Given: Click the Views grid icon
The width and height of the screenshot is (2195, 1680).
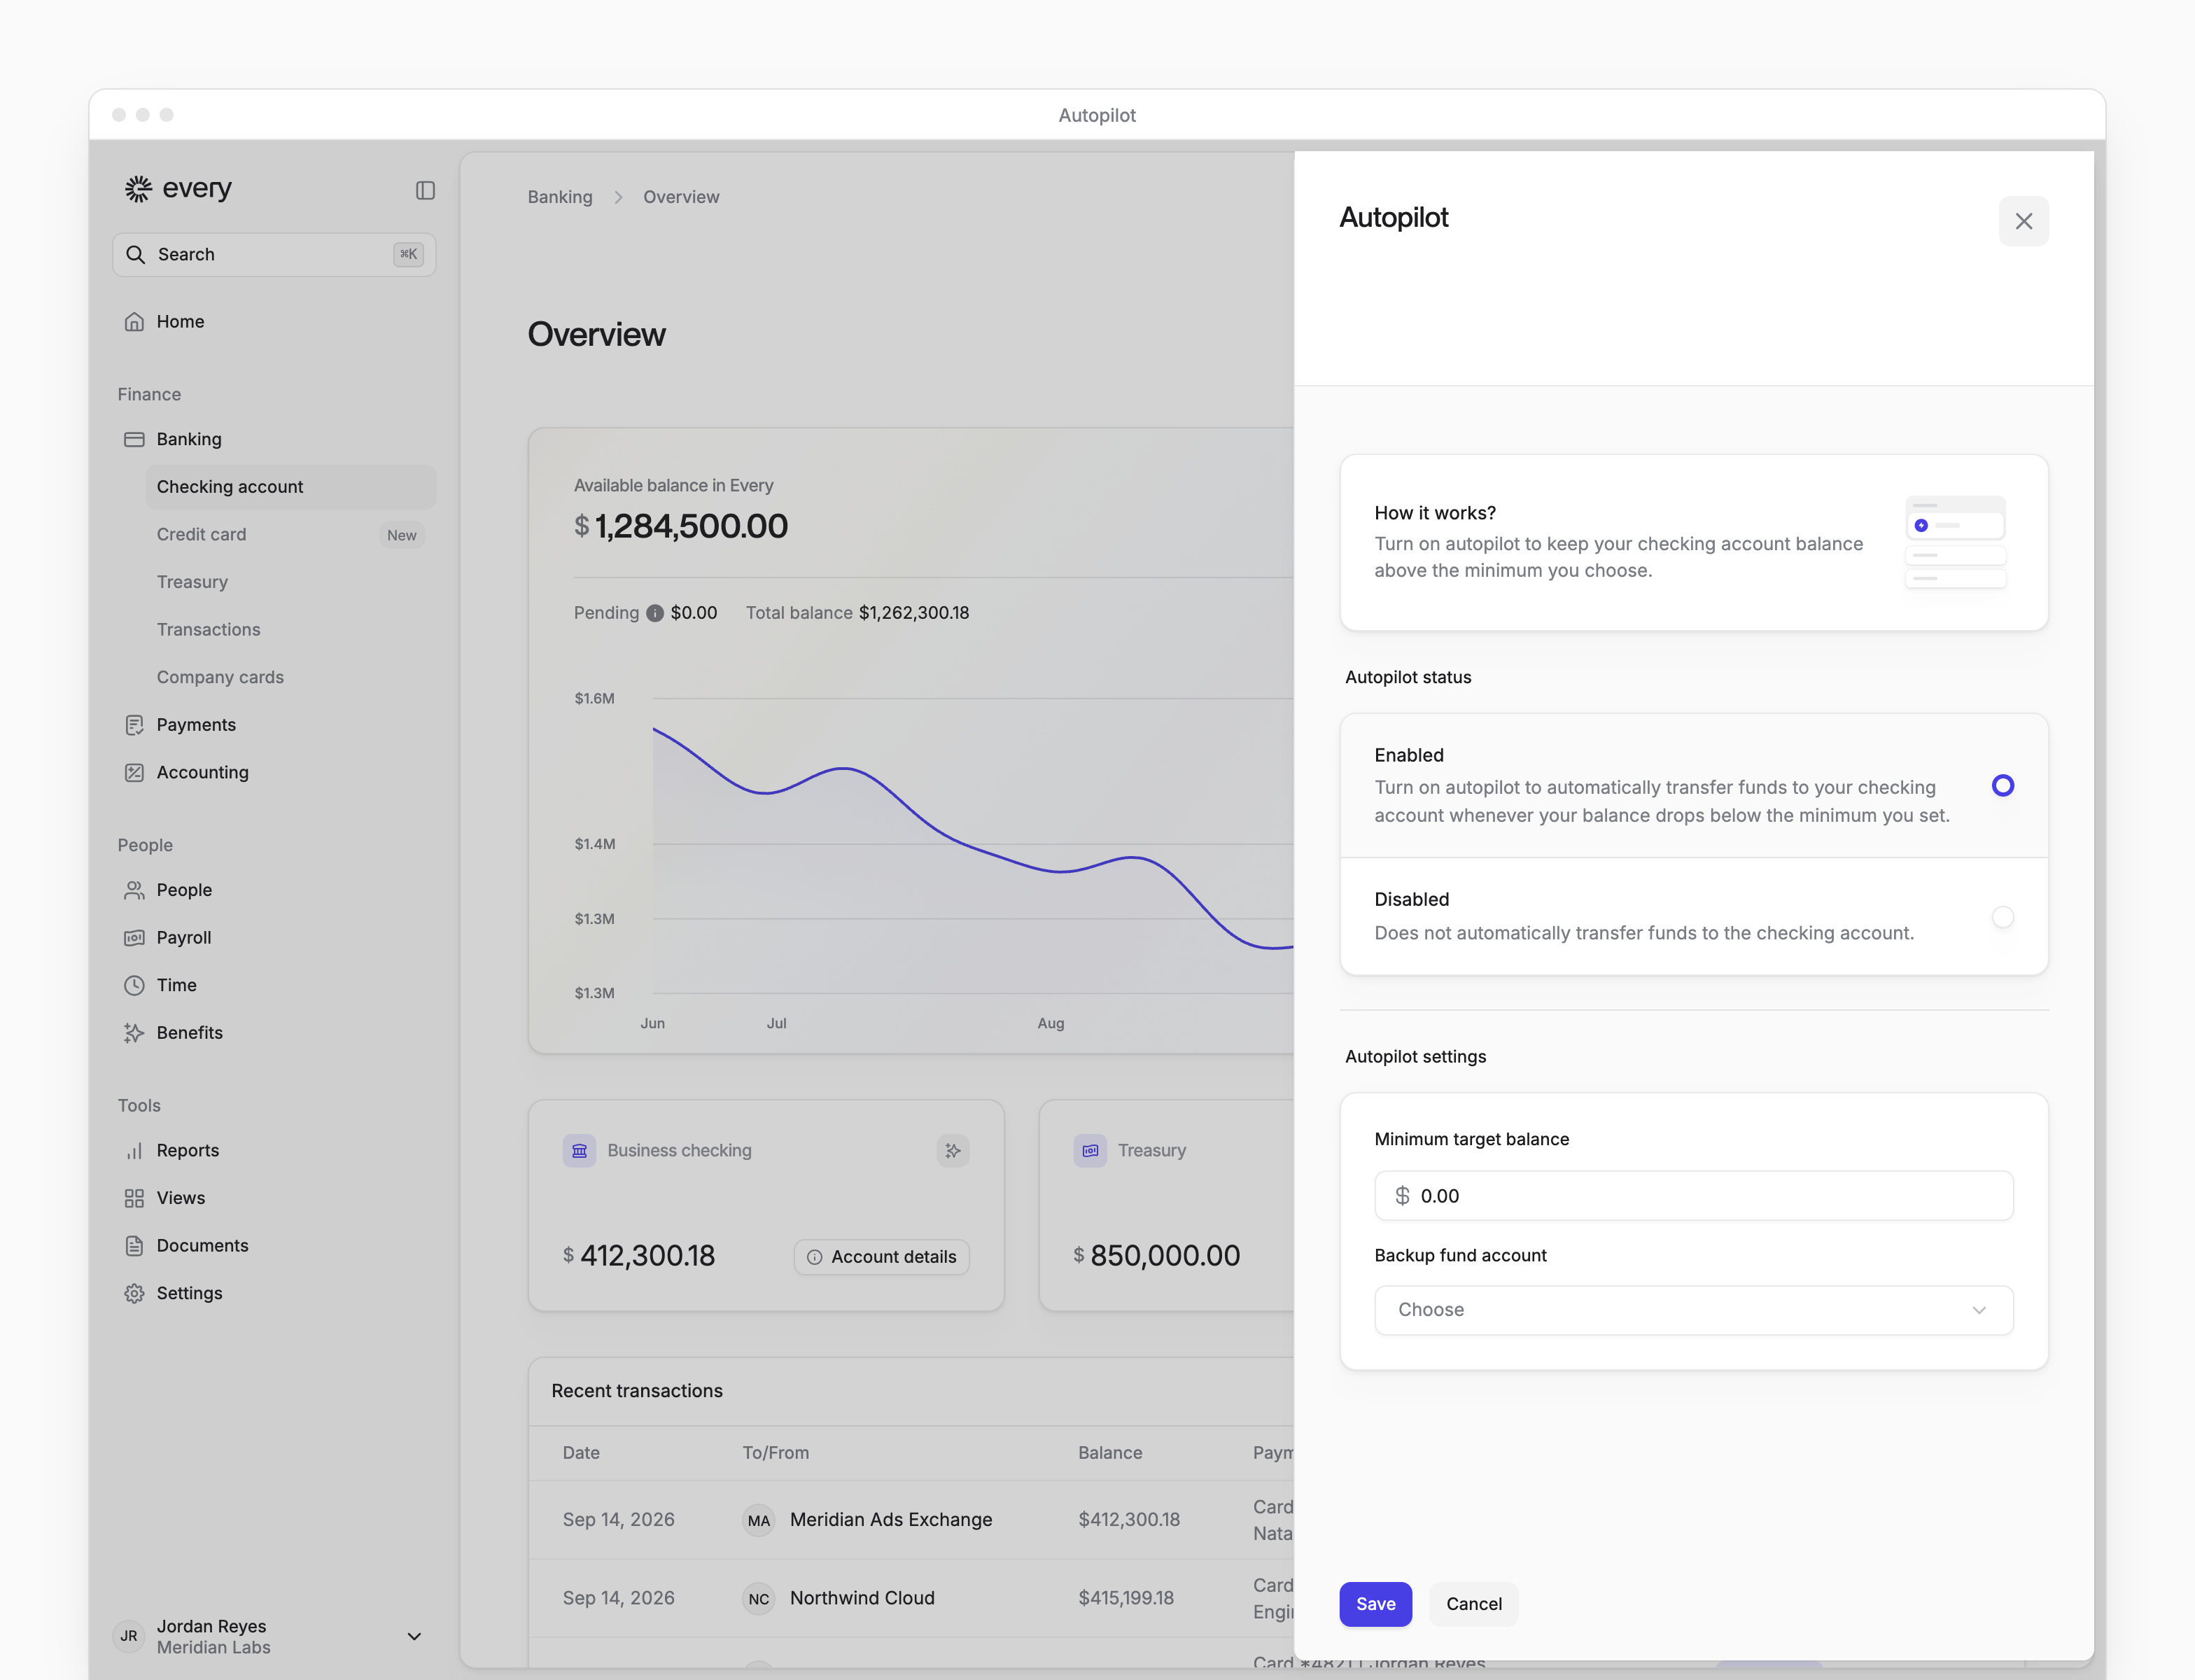Looking at the screenshot, I should [134, 1198].
